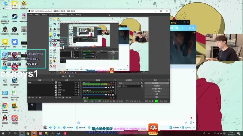Open the Windows Start menu
Screen dimensions: 243x136
coord(3,133)
